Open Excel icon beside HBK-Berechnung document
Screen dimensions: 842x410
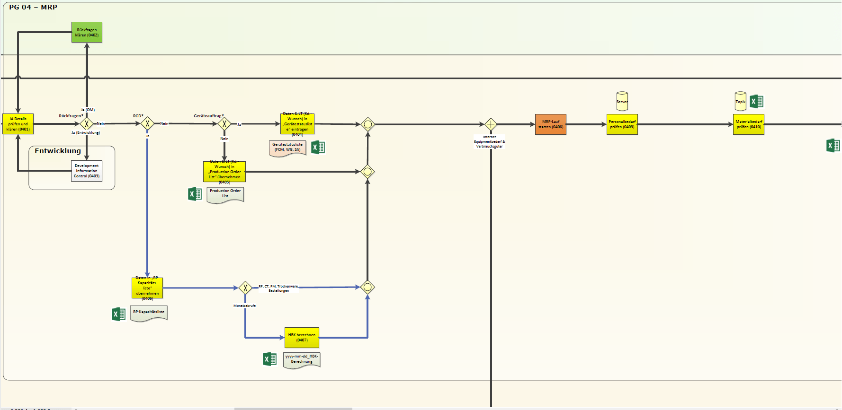[269, 359]
